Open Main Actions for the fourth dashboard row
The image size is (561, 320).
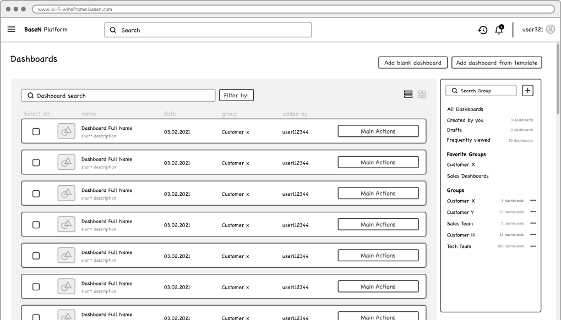[378, 224]
